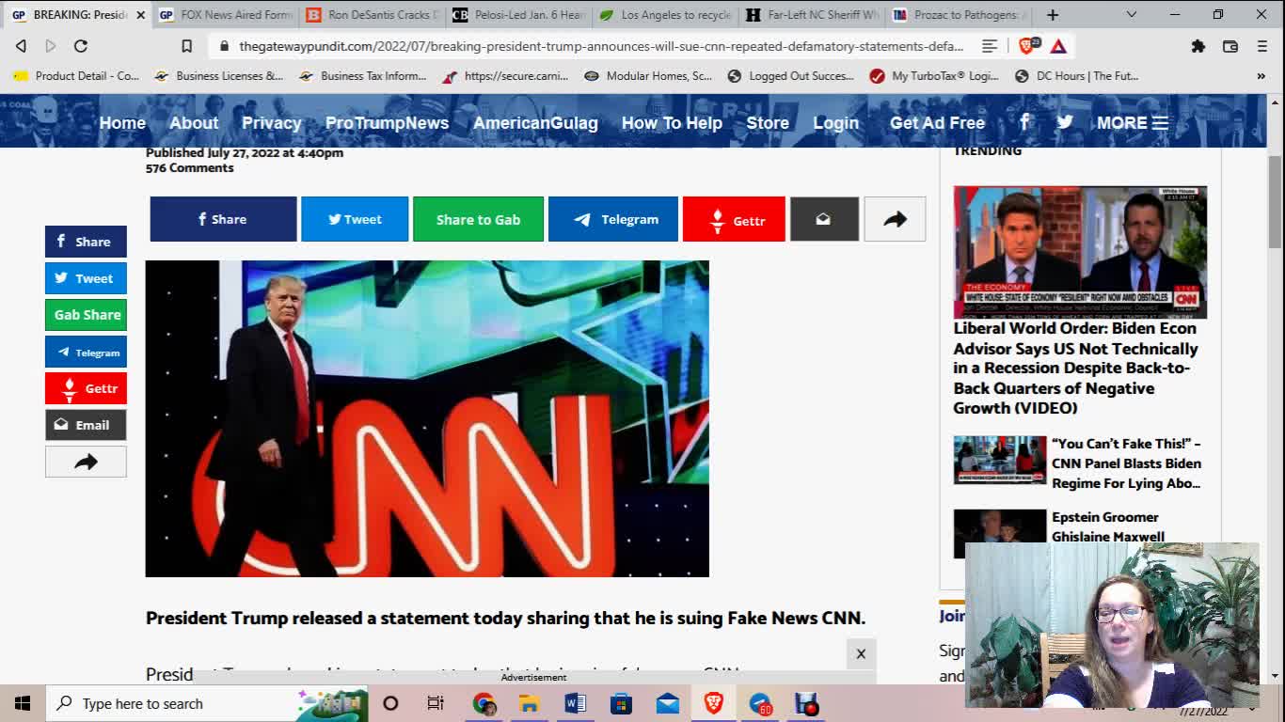1285x722 pixels.
Task: Click the horizontal Gettr share button
Action: tap(734, 219)
